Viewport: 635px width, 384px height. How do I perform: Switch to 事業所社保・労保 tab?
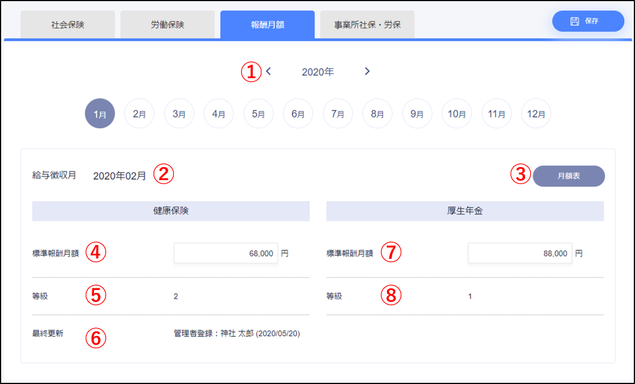click(367, 25)
